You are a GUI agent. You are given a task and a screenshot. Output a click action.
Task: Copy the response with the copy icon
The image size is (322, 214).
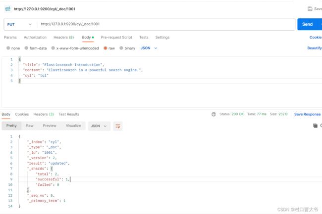coord(315,126)
